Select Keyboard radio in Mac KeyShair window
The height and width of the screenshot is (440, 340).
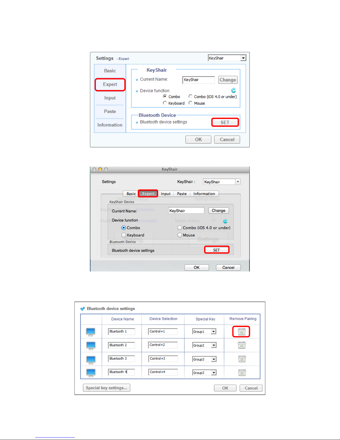pos(124,235)
